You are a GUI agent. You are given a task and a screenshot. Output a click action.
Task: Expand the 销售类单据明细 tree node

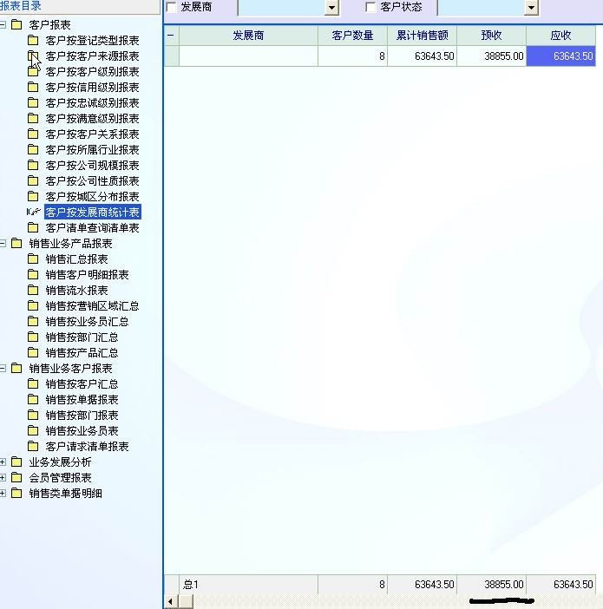coord(3,494)
